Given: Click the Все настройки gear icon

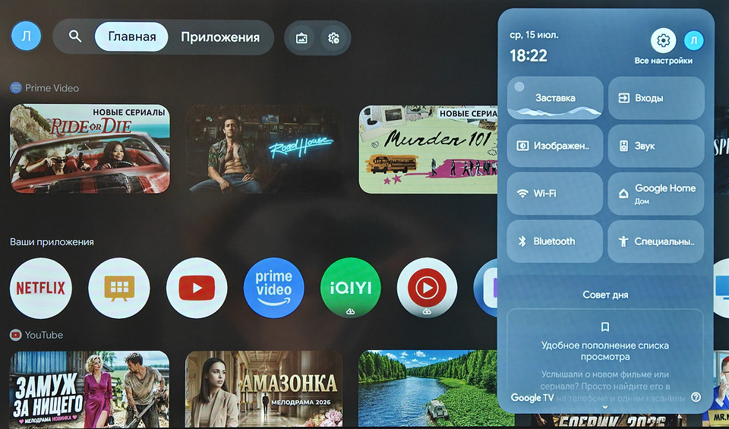Looking at the screenshot, I should (663, 40).
